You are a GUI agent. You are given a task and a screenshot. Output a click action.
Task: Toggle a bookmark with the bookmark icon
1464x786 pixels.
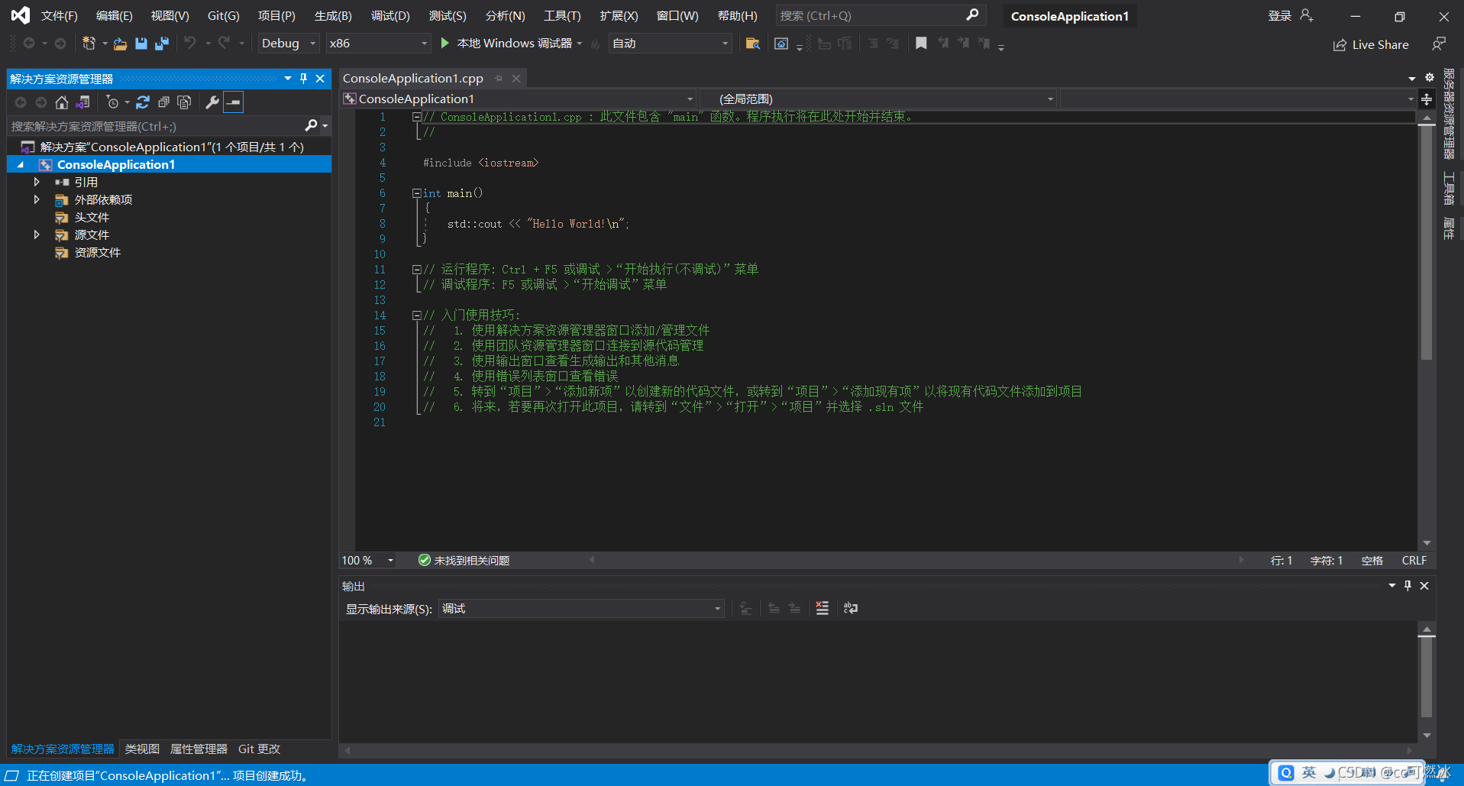(921, 44)
